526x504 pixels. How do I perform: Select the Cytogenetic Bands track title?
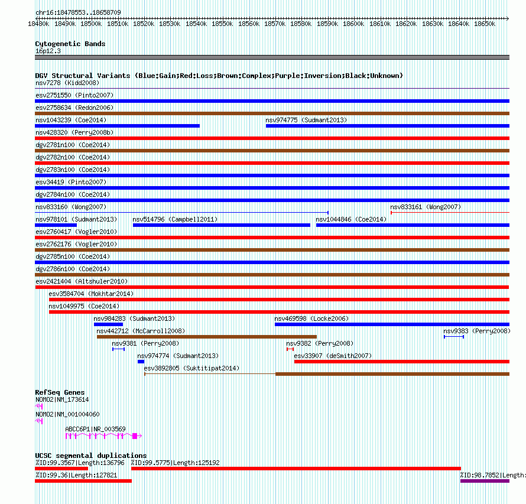pos(70,44)
